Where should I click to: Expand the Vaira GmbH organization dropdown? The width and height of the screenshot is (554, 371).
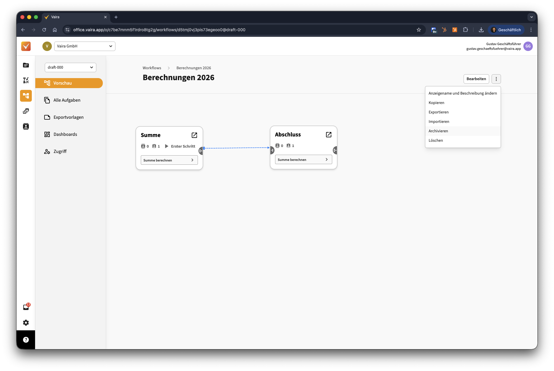(85, 46)
